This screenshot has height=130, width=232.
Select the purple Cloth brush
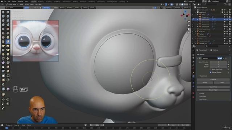(3, 62)
